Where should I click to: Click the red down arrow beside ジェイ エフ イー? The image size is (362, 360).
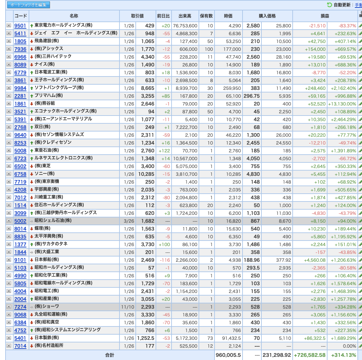click(32, 34)
